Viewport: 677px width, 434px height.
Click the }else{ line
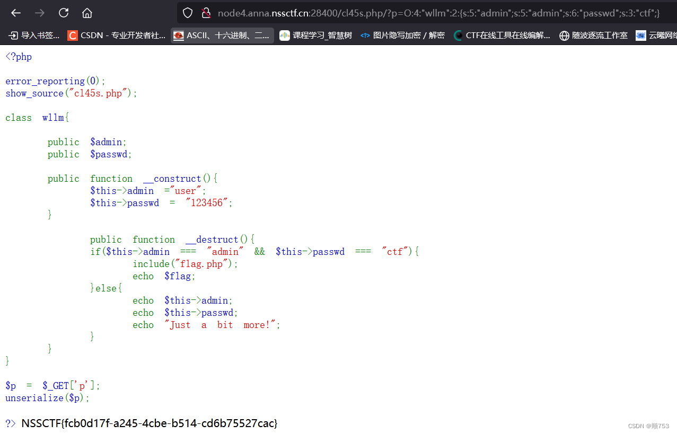tap(106, 288)
